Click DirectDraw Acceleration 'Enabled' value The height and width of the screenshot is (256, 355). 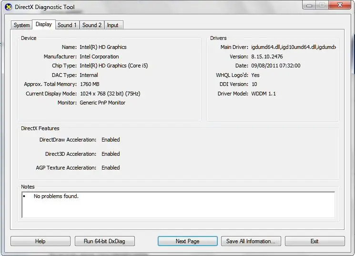point(111,140)
